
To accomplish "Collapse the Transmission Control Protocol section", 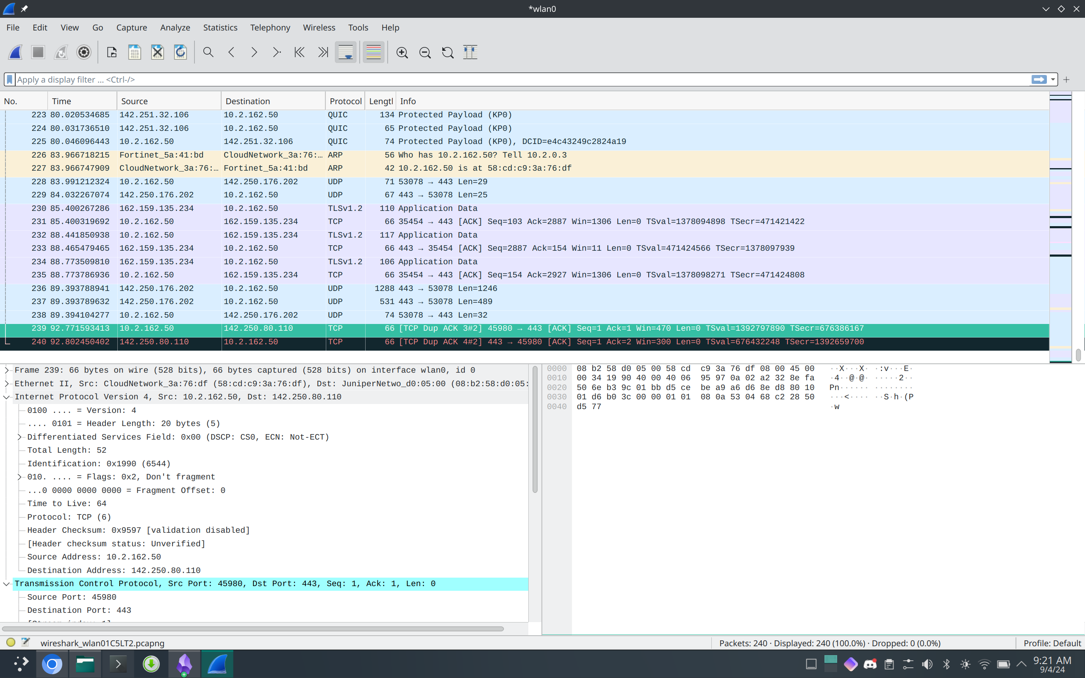I will pos(7,584).
